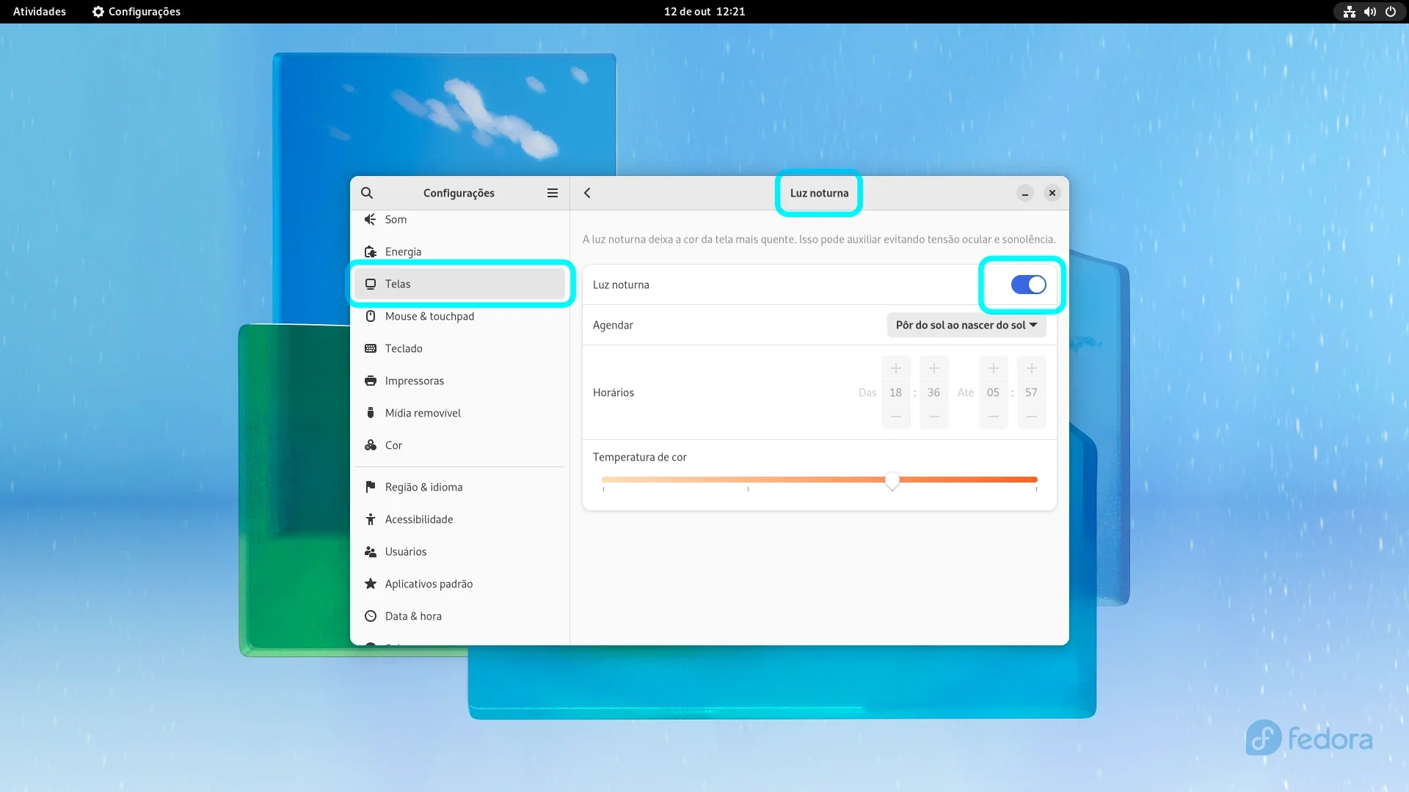Click the Mouse & touchpad icon

click(x=371, y=316)
